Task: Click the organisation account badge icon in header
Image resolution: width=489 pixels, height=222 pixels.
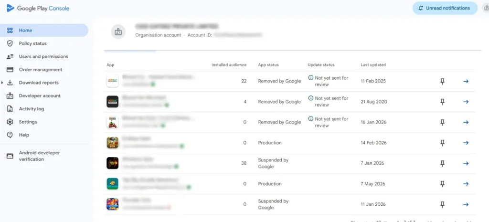Action: (x=118, y=32)
